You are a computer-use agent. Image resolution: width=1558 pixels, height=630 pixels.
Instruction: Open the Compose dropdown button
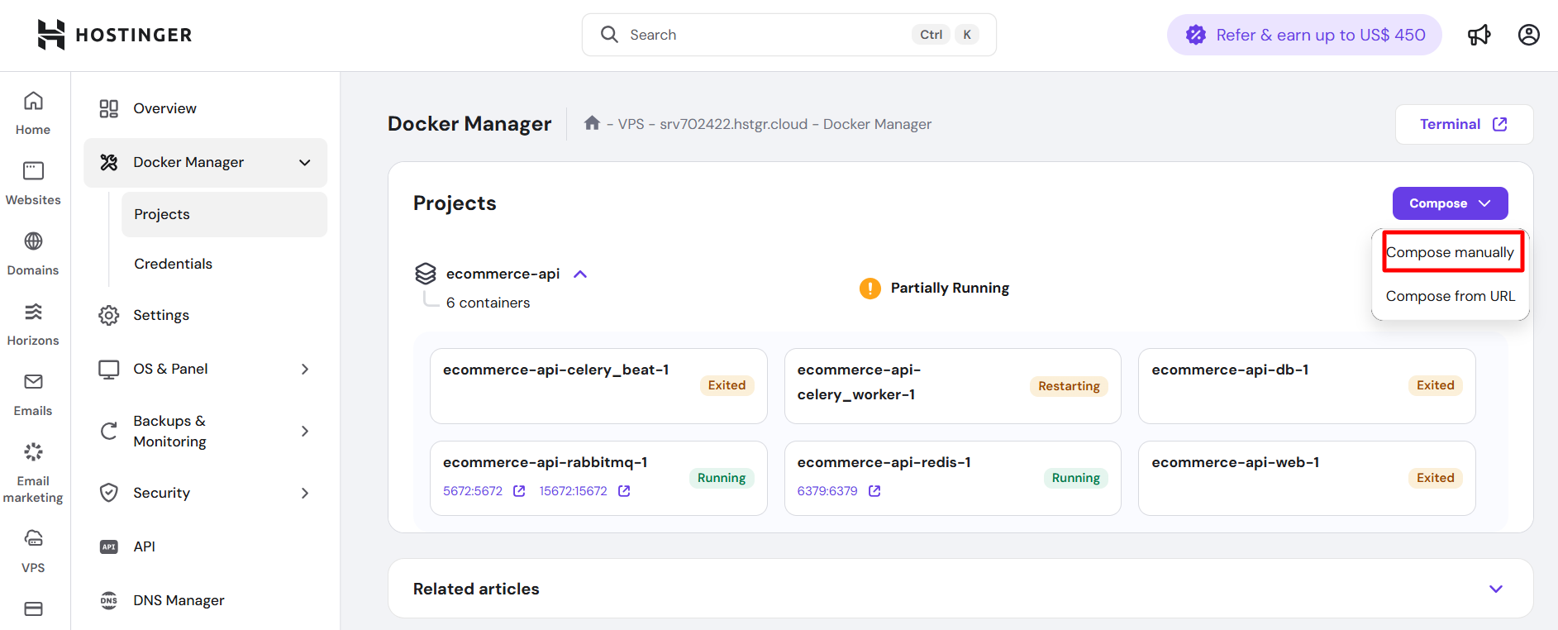[x=1450, y=203]
